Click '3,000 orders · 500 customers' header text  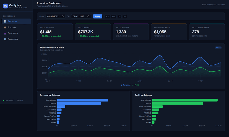[x=213, y=4]
